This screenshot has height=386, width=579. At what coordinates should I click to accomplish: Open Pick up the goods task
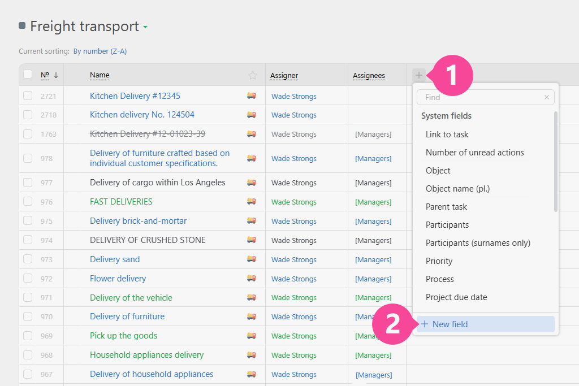pyautogui.click(x=123, y=336)
